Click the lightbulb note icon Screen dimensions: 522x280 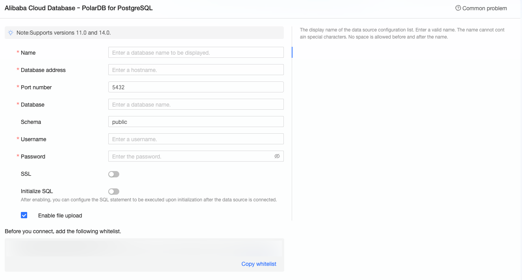click(11, 33)
